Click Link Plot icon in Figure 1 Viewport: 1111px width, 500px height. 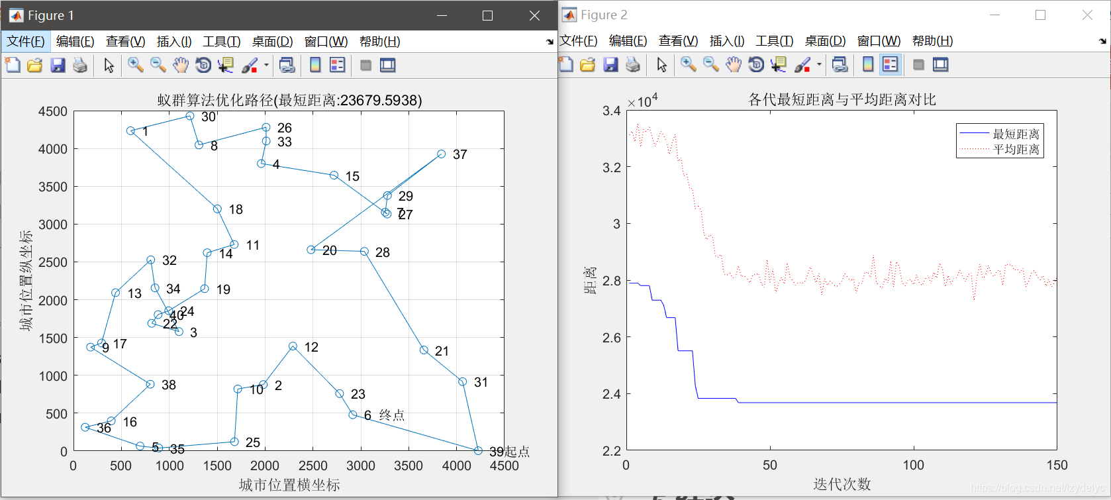pyautogui.click(x=287, y=65)
